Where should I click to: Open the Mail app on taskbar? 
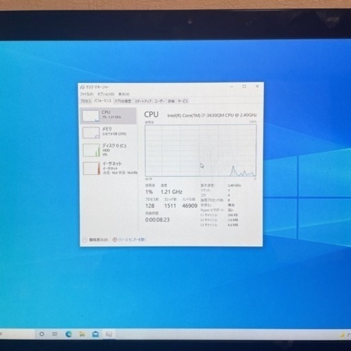coord(95,334)
